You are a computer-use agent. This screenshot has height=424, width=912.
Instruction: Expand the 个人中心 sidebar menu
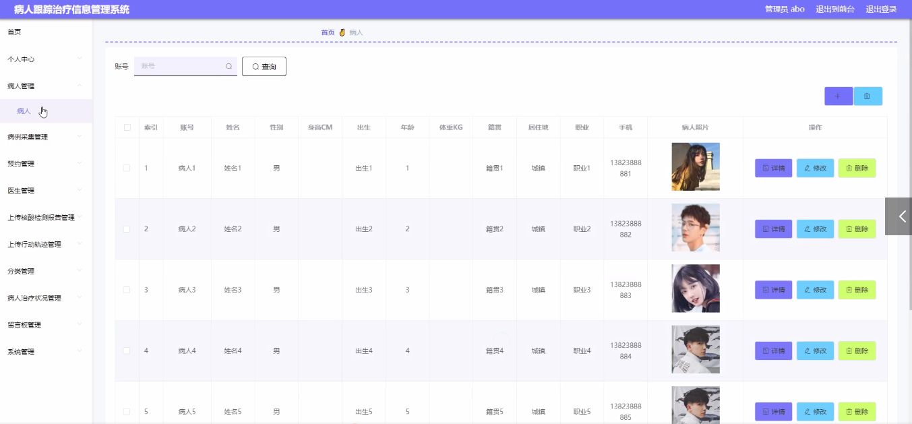[46, 59]
